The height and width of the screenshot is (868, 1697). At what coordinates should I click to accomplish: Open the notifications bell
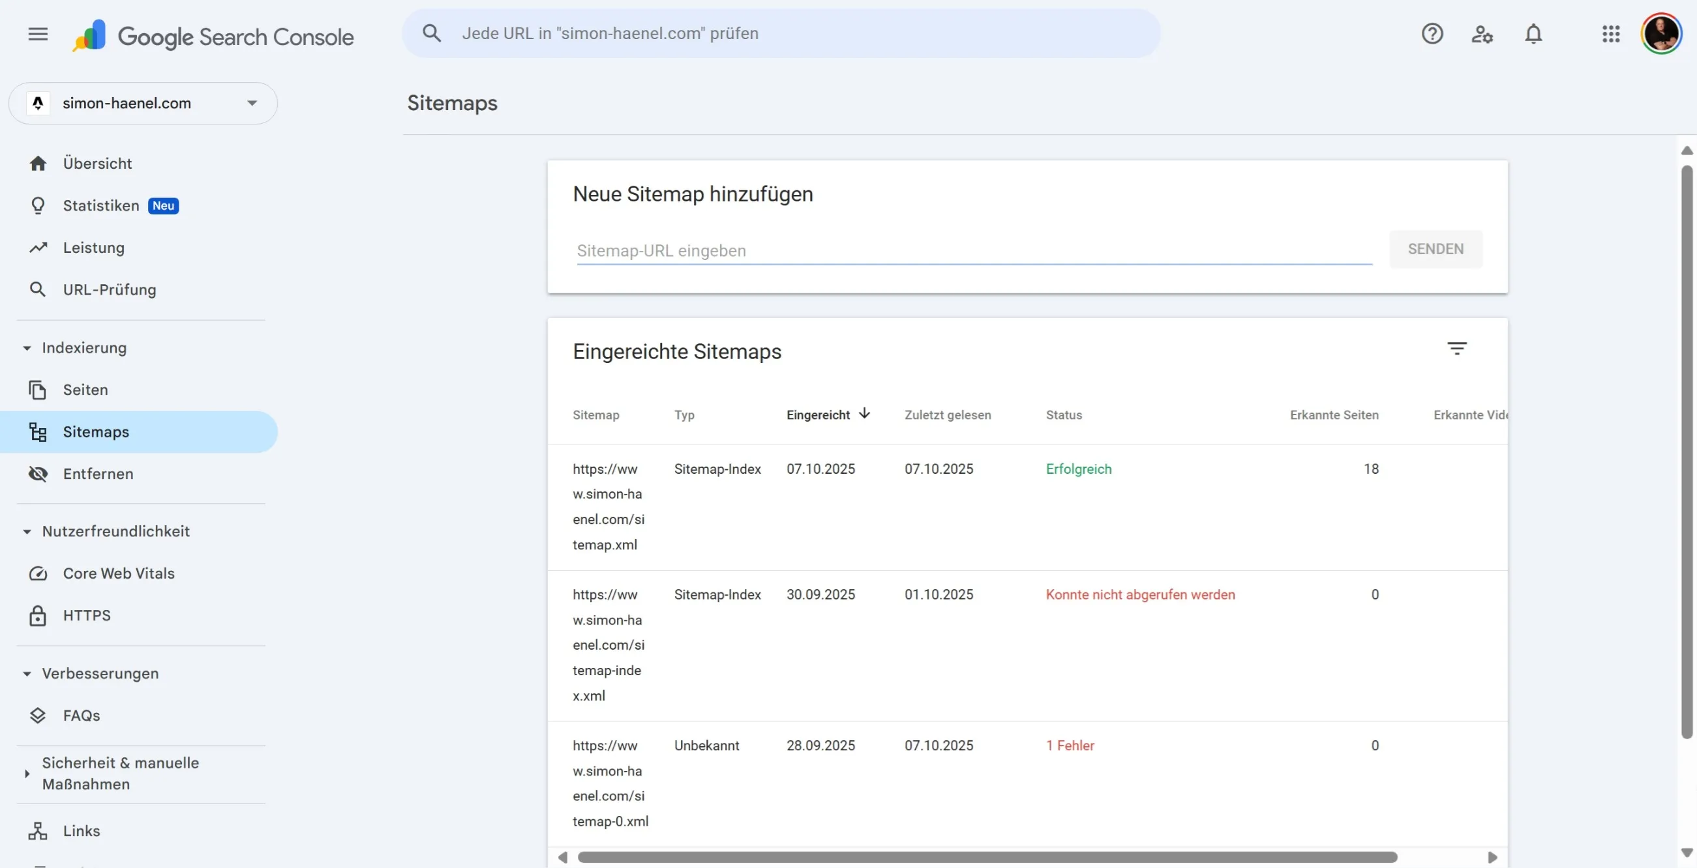(x=1533, y=34)
